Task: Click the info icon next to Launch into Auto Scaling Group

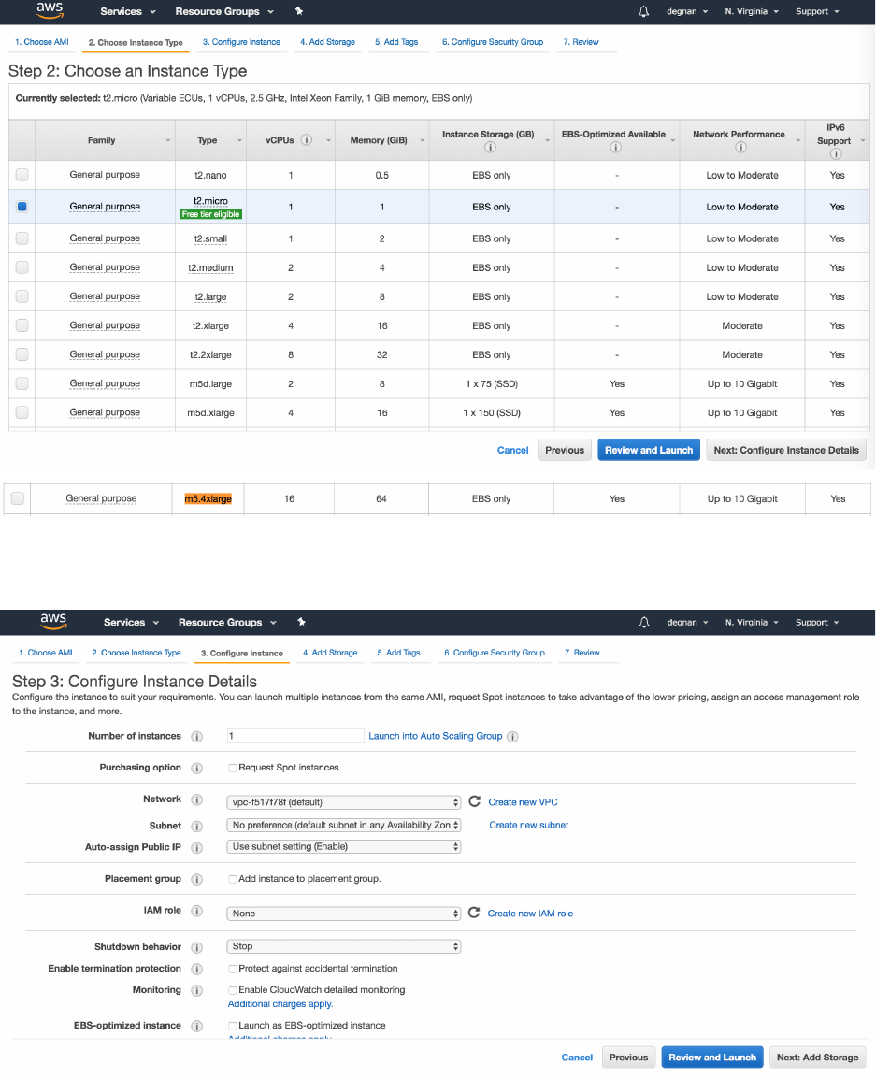Action: (x=512, y=736)
